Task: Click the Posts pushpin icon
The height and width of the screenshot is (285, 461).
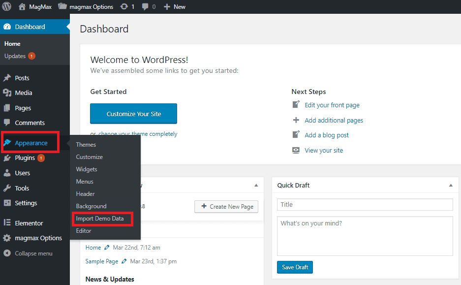Action: [x=7, y=78]
